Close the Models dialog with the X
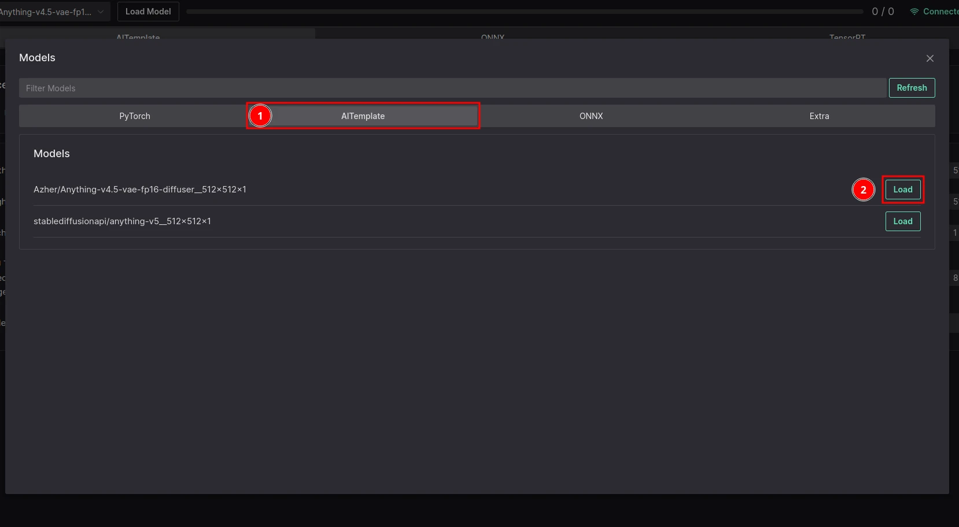Screen dimensions: 959x527 point(930,58)
